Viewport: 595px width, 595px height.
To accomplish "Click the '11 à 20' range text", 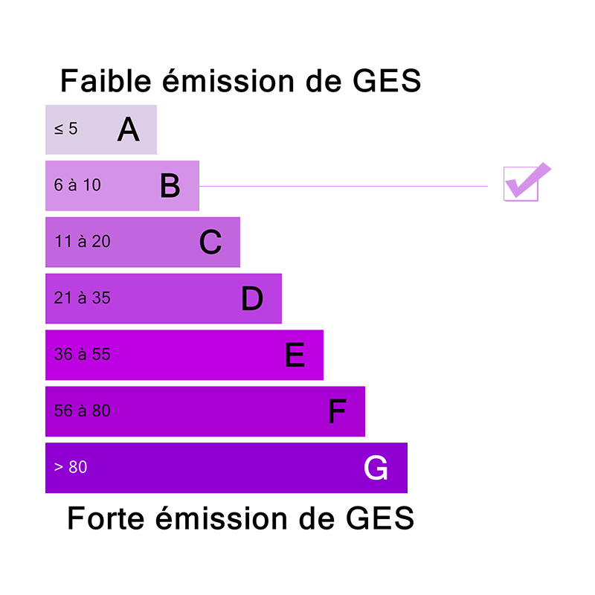I will (x=83, y=241).
